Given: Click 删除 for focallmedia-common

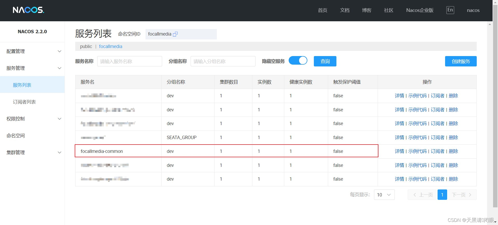Looking at the screenshot, I should pos(453,151).
